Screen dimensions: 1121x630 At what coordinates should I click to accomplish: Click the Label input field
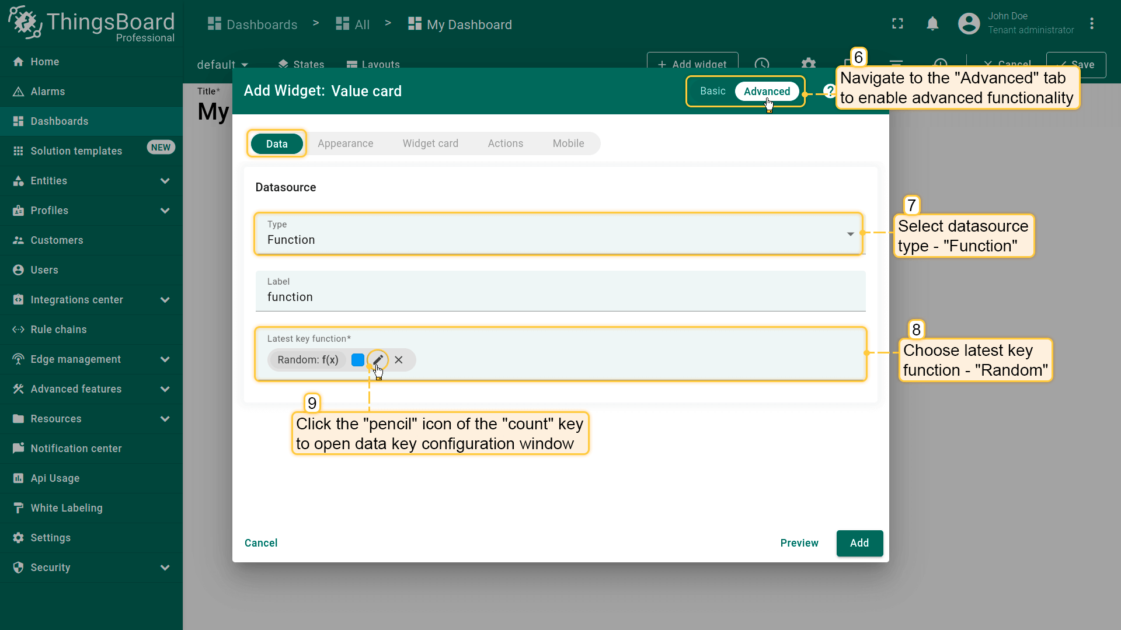pyautogui.click(x=559, y=297)
